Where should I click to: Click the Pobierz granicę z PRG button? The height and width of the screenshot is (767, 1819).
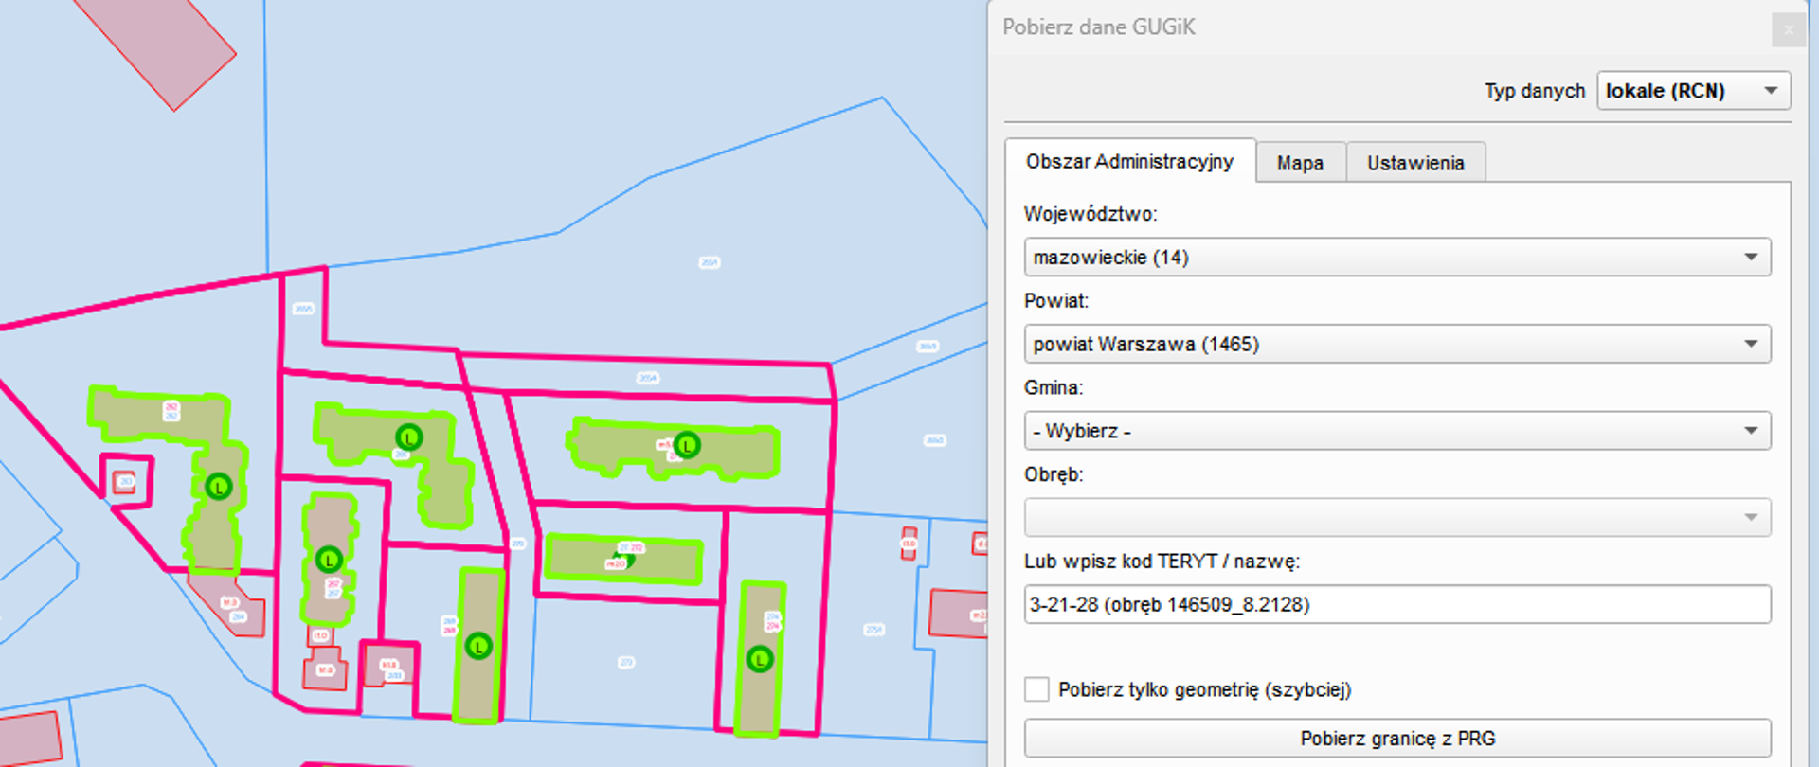(1396, 739)
